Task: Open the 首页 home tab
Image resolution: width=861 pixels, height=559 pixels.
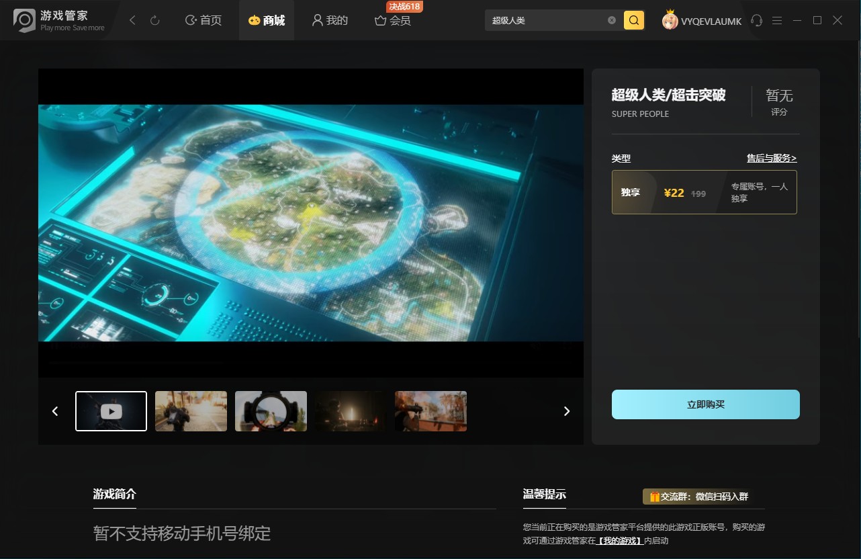Action: coord(203,21)
